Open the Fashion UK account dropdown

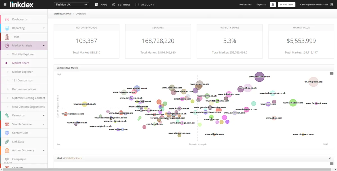71,4
